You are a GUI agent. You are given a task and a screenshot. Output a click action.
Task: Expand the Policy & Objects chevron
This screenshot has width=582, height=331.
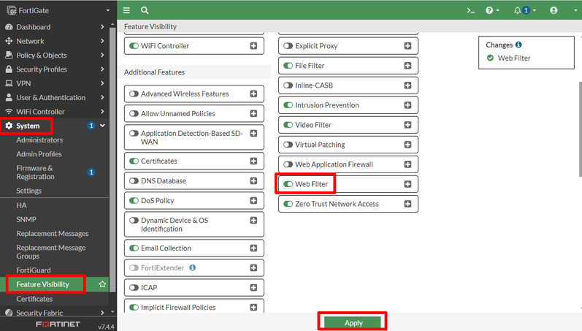[102, 55]
